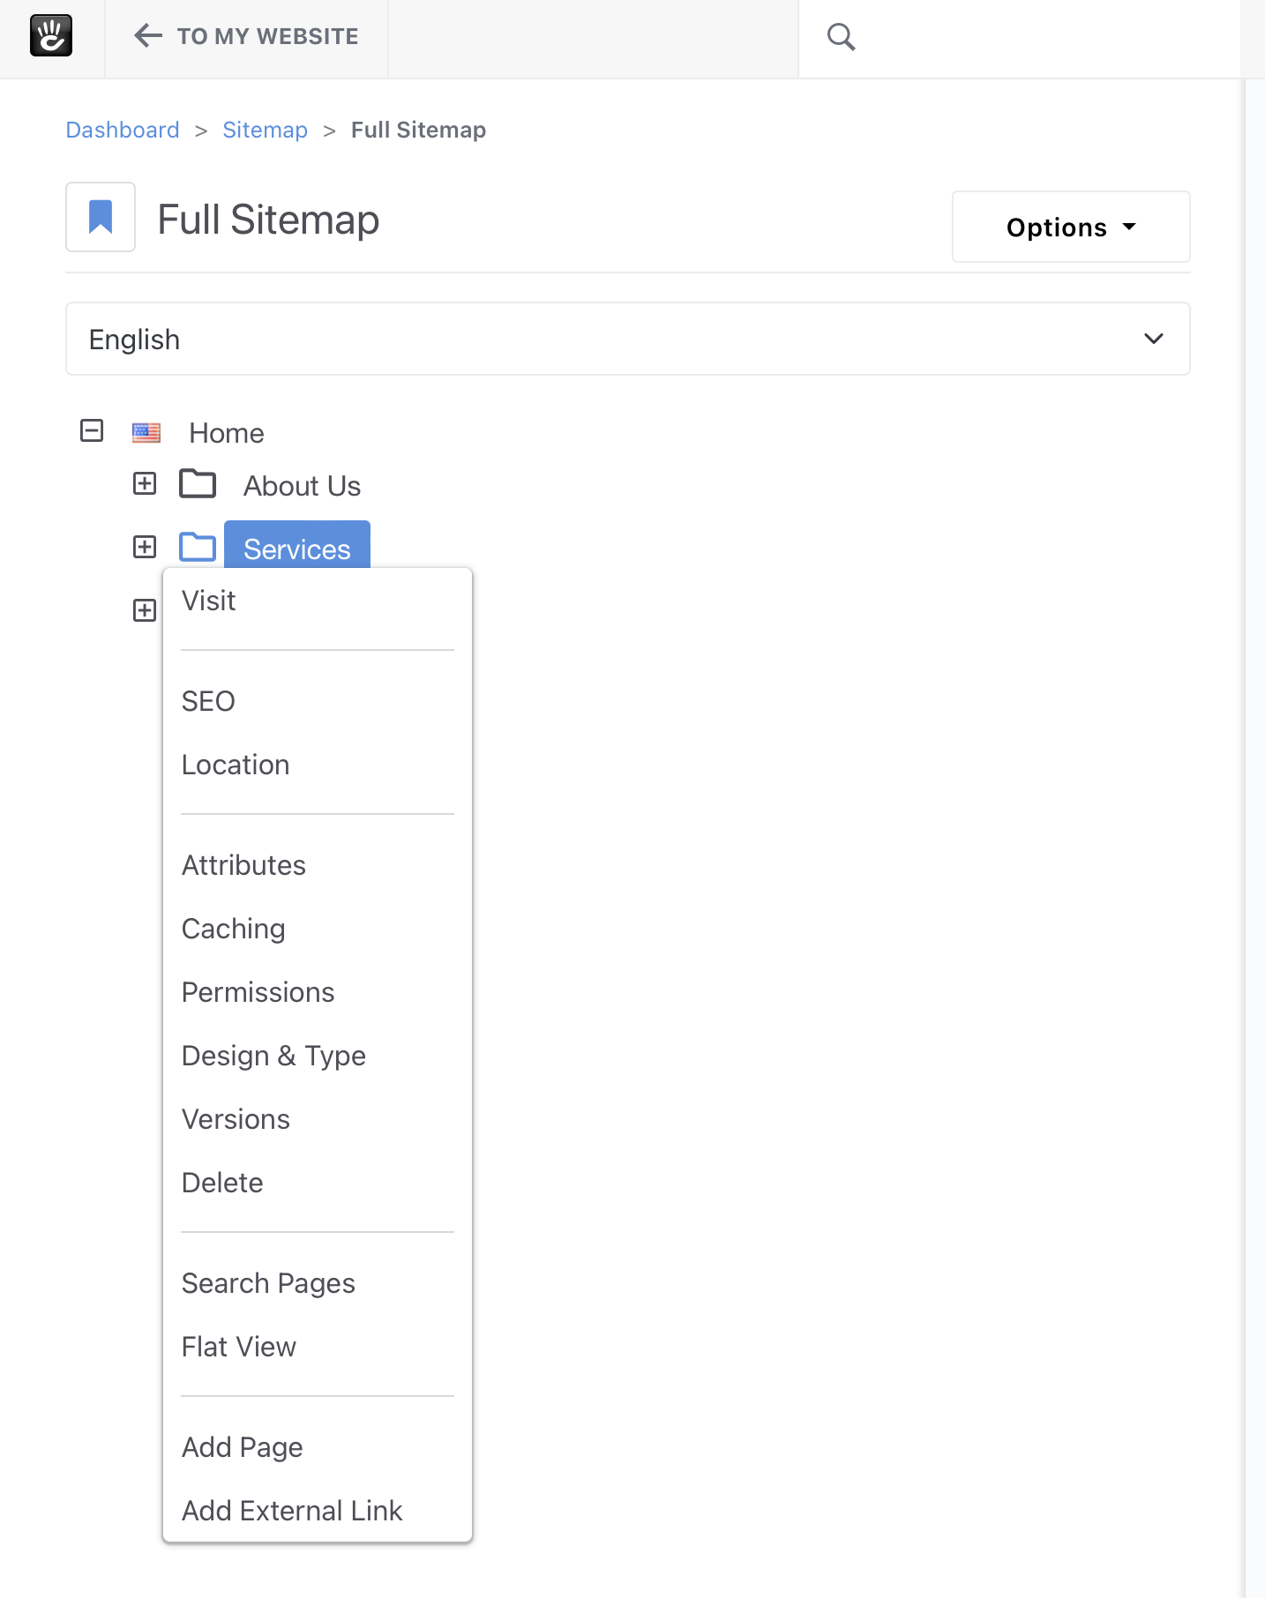
Task: Click the Full Sitemap page heading
Action: (268, 219)
